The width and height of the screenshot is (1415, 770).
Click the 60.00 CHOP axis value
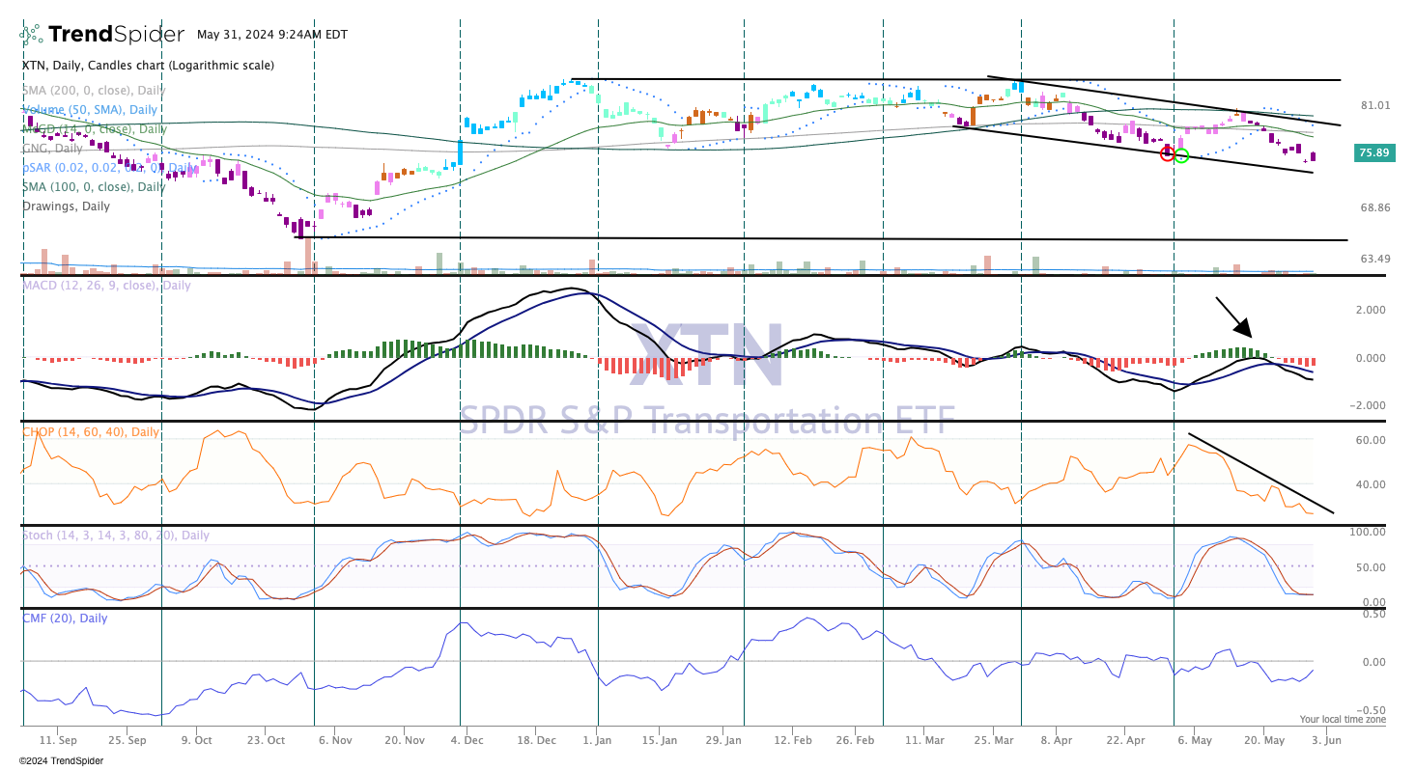point(1373,440)
